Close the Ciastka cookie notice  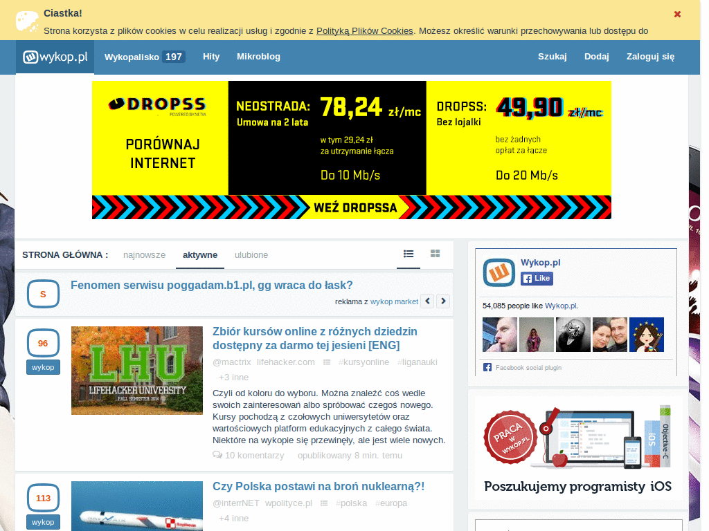coord(677,14)
